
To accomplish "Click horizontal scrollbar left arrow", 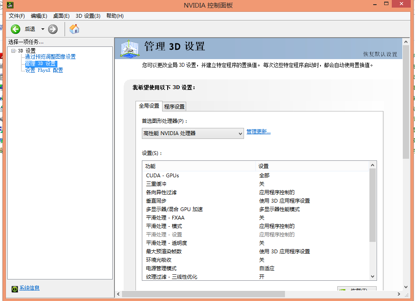I will tap(118, 294).
